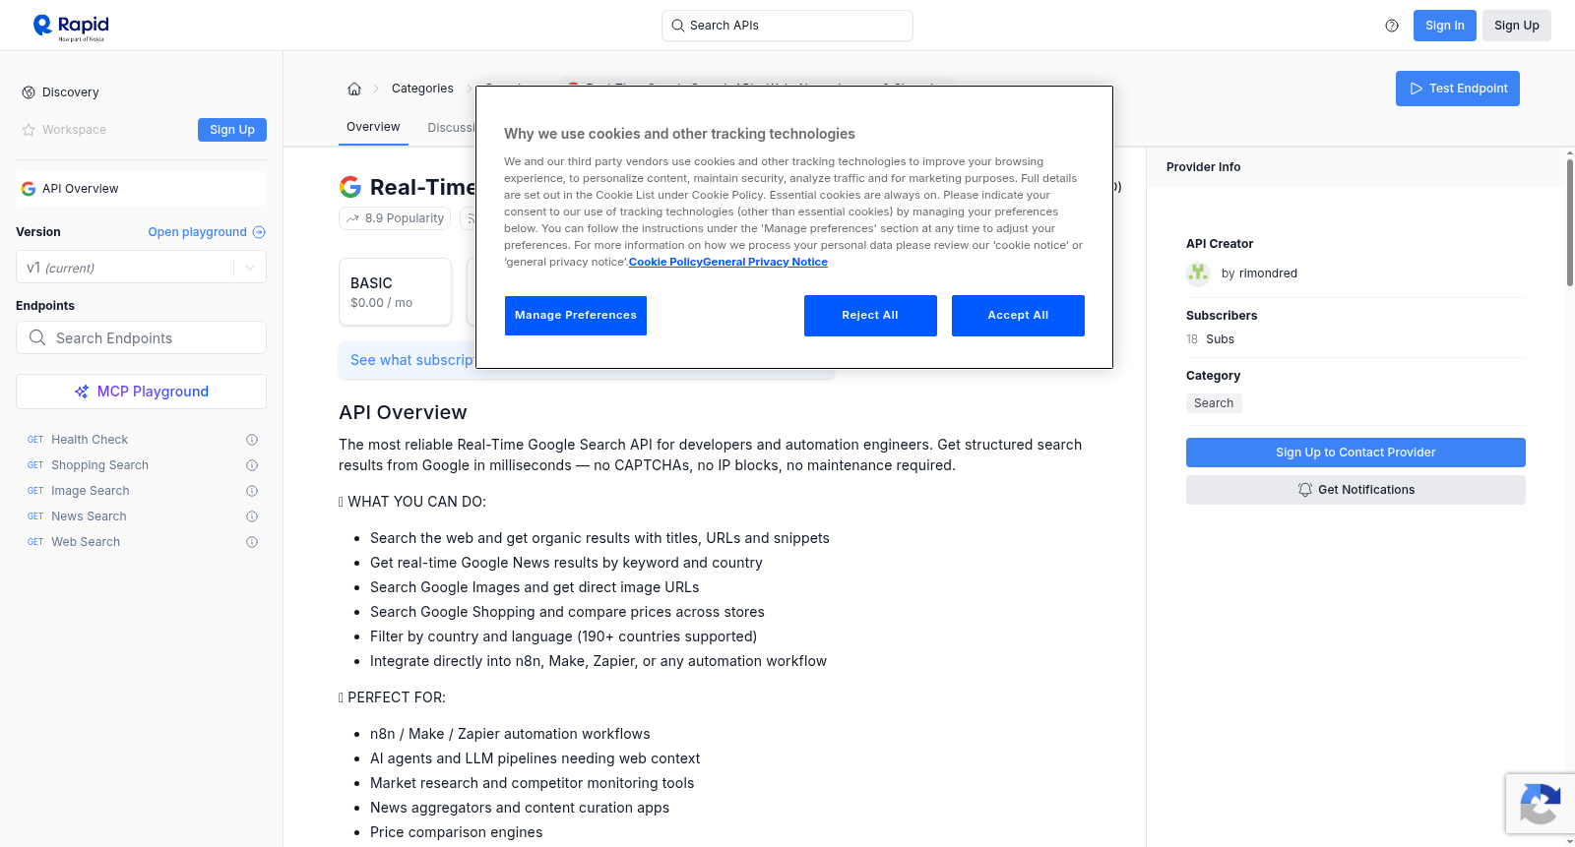Screen dimensions: 1575x847
Task: Open info icon for Health Check endpoint
Action: coord(252,440)
